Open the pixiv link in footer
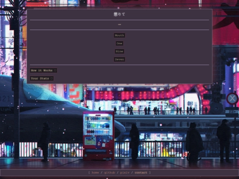239x179 pixels. (125, 173)
